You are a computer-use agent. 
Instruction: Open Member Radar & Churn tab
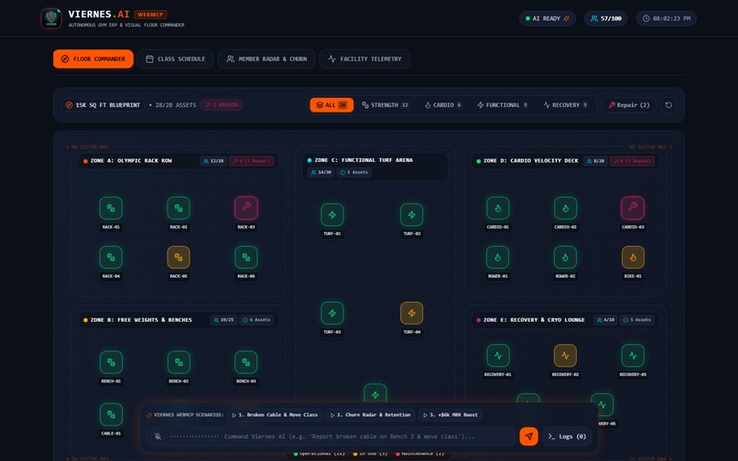click(x=266, y=59)
